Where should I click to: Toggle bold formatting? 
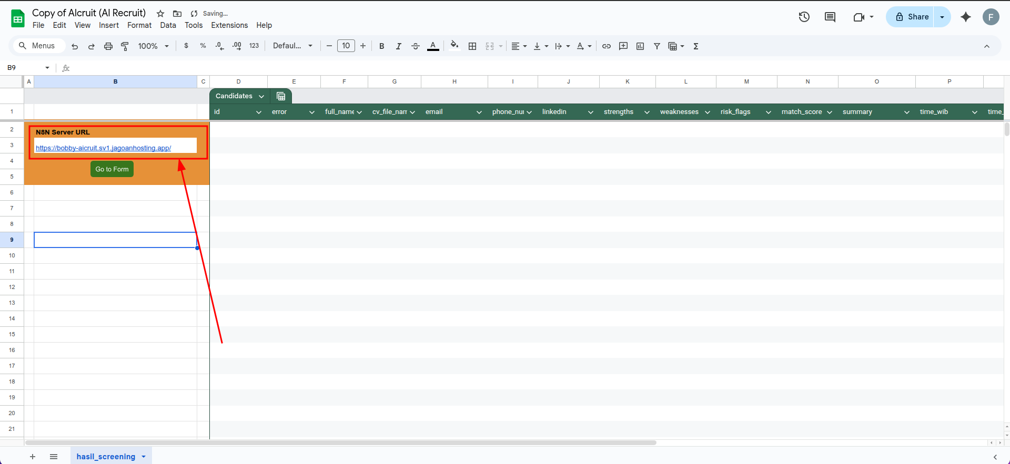pos(382,46)
